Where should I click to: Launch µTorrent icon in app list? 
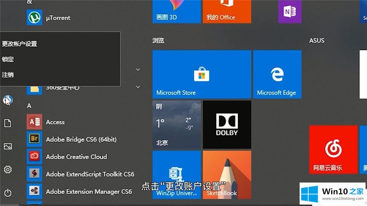coord(34,17)
